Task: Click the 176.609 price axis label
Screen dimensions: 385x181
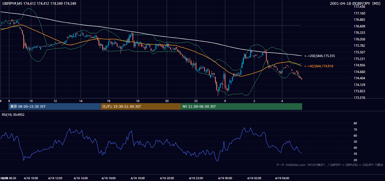Action: click(x=359, y=26)
